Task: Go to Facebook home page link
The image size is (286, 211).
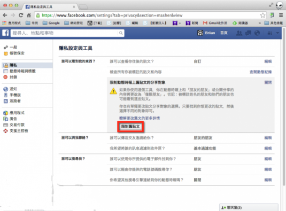Action: [224, 33]
